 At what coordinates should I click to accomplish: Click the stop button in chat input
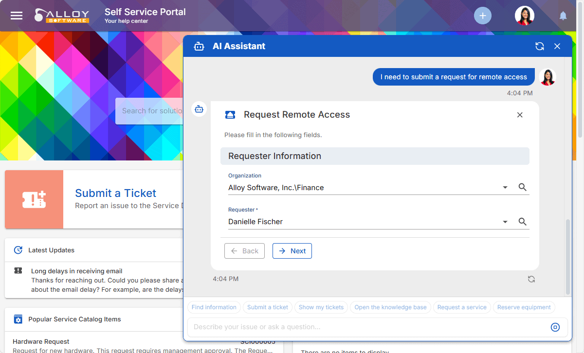point(555,327)
